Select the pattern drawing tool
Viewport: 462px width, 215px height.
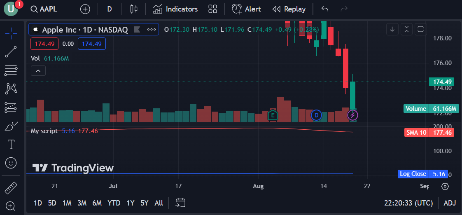pos(11,89)
